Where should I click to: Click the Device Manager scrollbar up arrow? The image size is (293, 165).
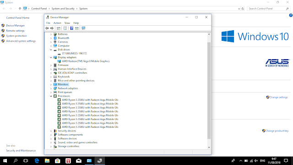209,34
